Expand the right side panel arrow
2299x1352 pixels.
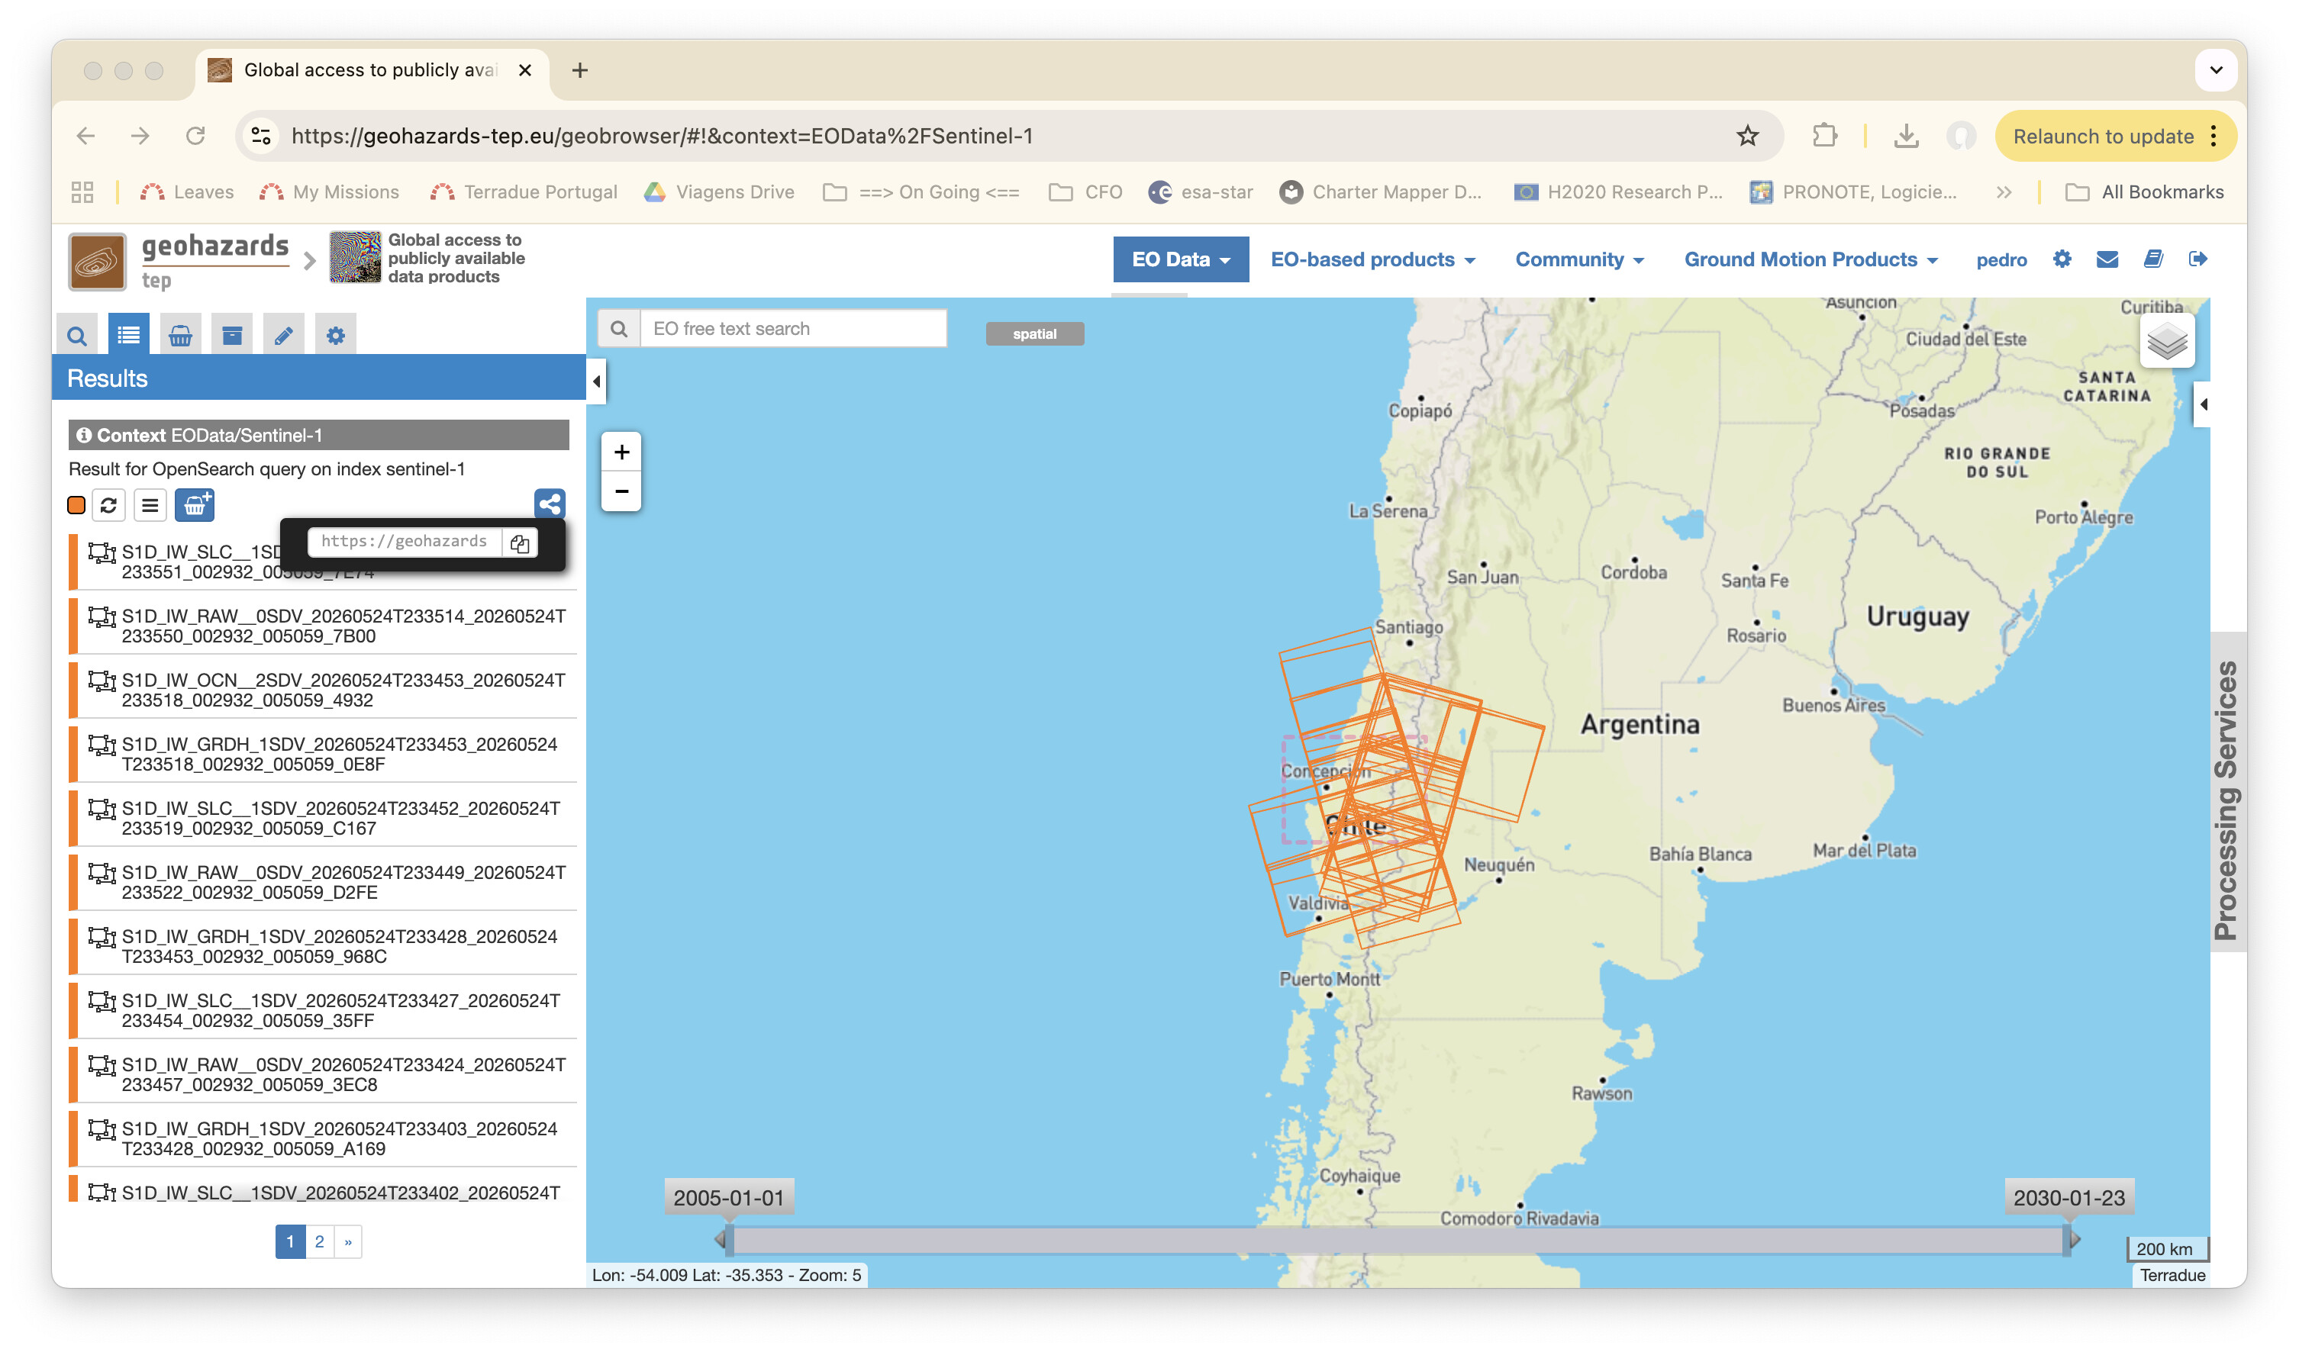click(2202, 405)
